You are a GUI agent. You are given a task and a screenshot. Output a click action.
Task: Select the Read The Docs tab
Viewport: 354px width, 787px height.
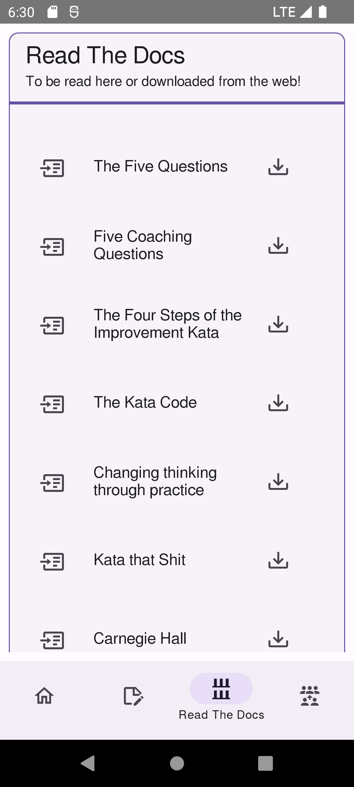point(221,696)
